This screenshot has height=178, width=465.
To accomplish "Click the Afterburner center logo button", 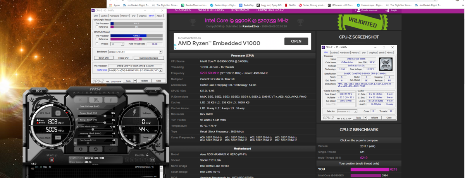I will pos(95,100).
